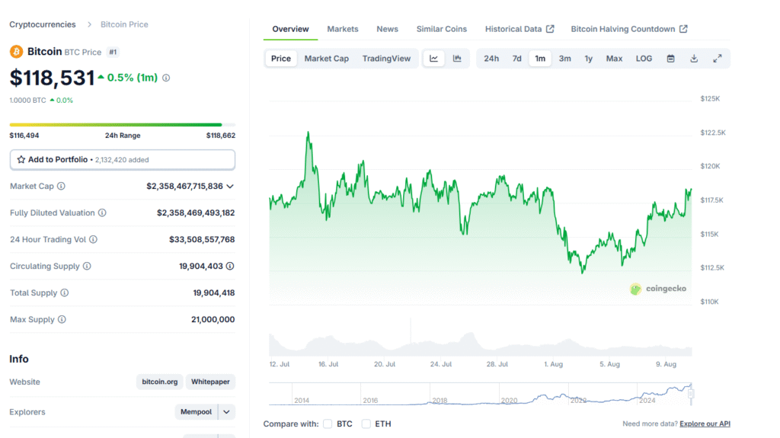Show Total Supply info icon
Viewport: 780px width, 438px height.
[65, 293]
